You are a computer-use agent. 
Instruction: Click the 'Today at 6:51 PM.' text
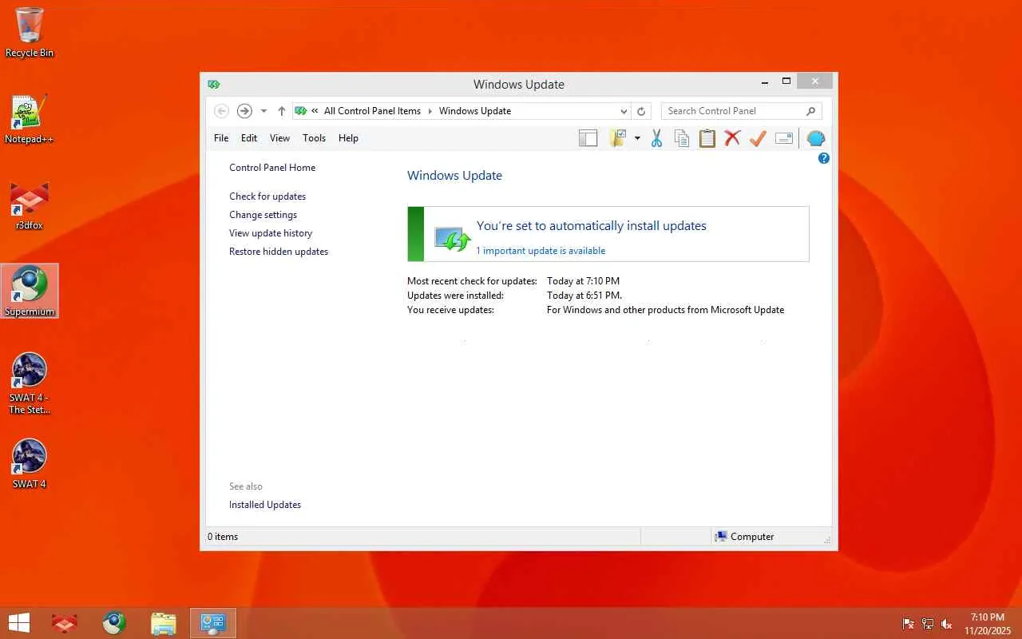584,296
